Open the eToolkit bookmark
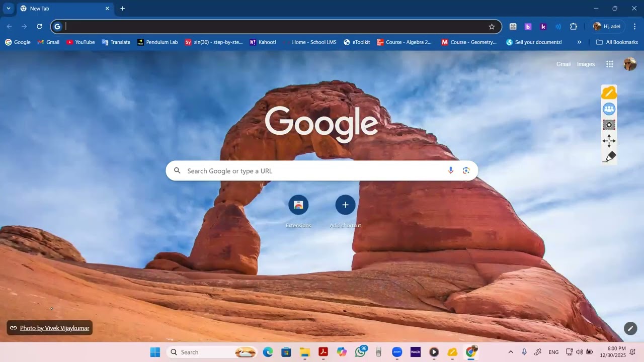Viewport: 644px width, 362px height. (357, 42)
